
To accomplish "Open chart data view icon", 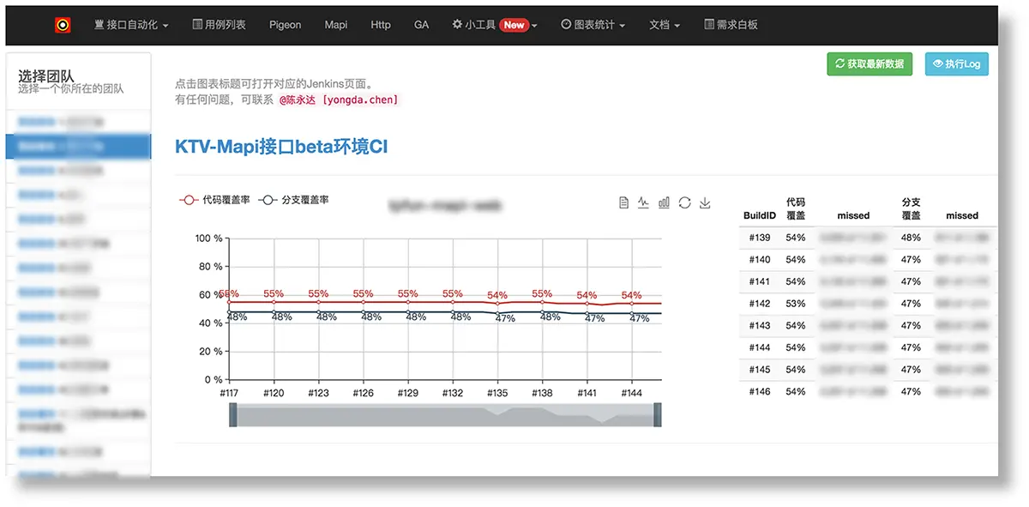I will [624, 202].
